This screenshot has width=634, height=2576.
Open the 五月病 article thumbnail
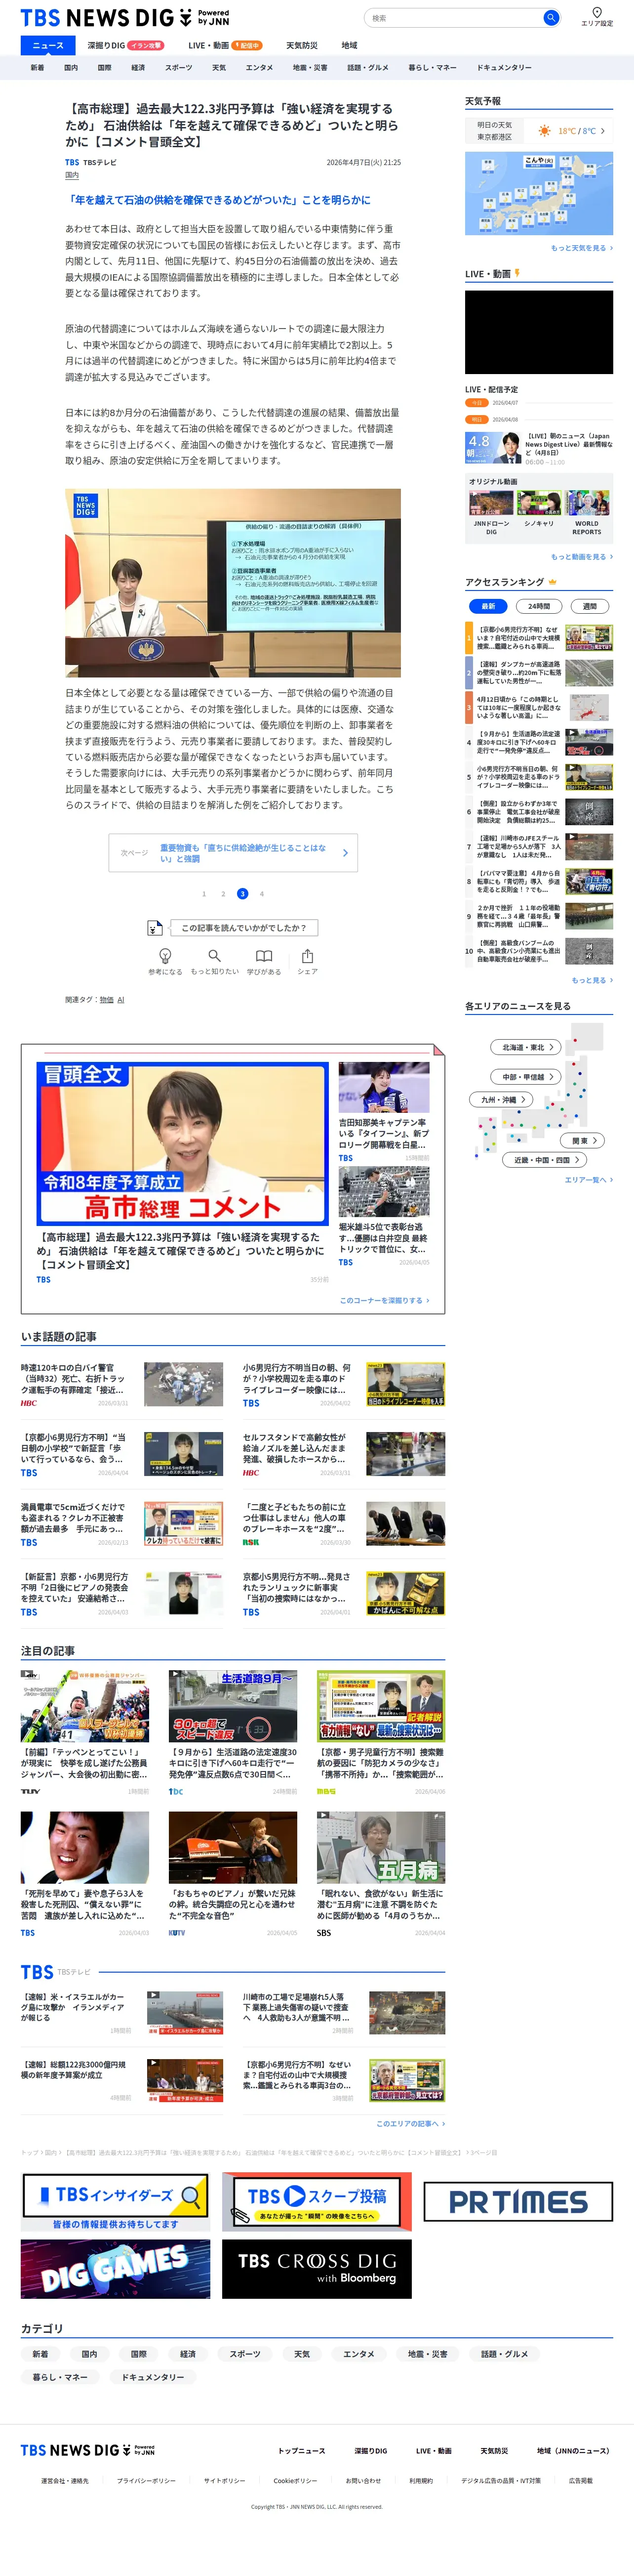click(381, 1848)
